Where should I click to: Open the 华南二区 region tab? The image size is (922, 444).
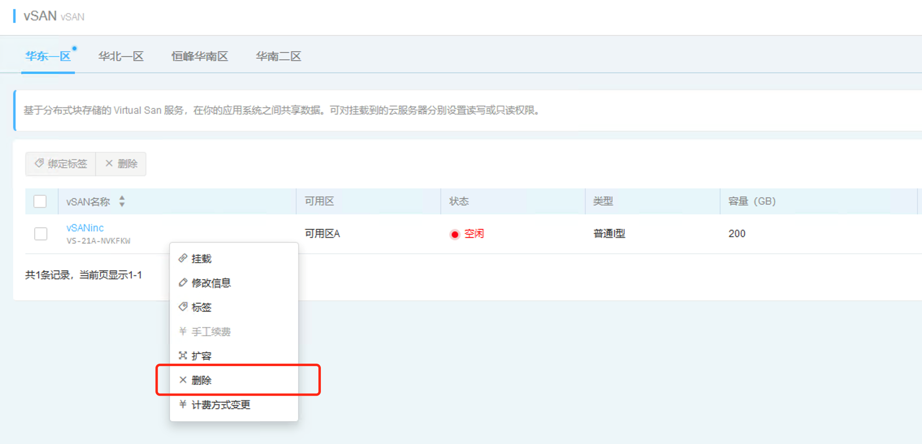click(x=278, y=56)
